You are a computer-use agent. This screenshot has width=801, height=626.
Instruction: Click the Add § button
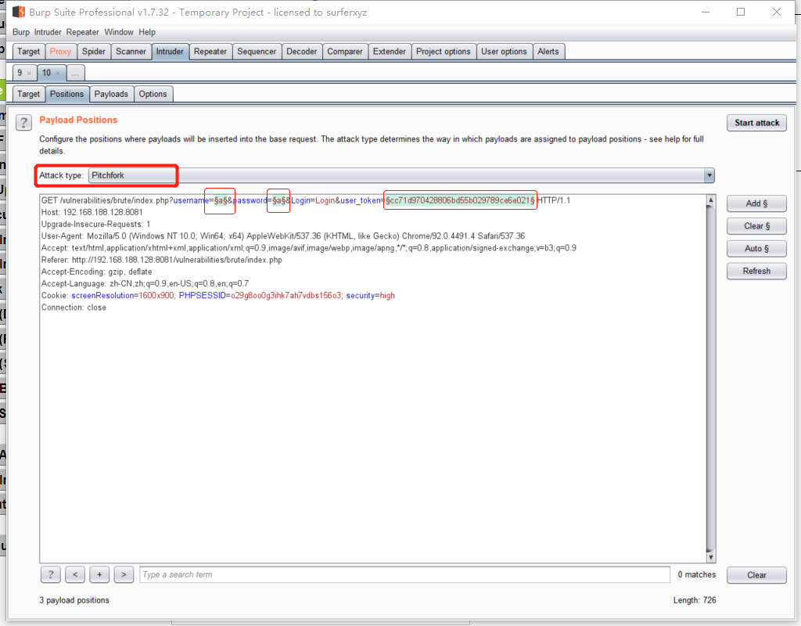[756, 203]
